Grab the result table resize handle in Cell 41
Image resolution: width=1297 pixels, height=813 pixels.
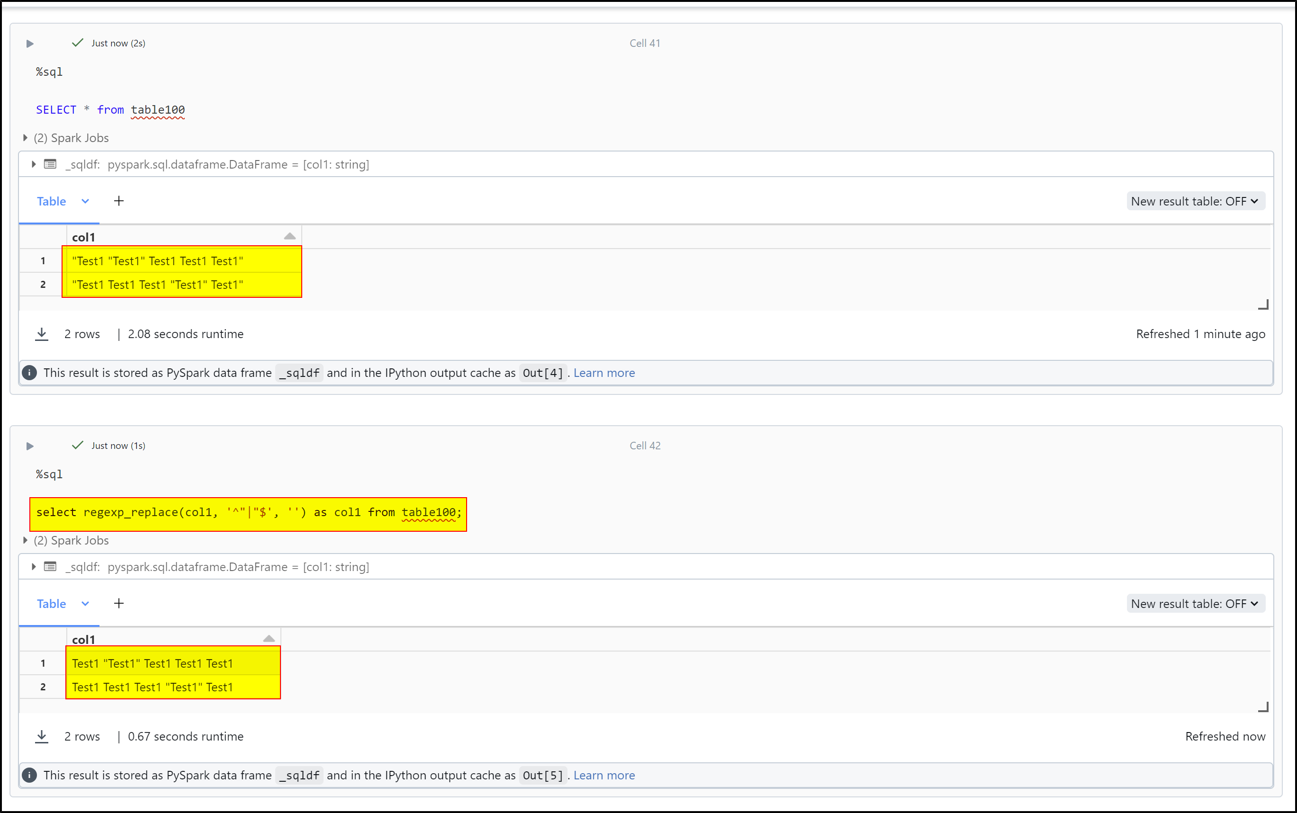(x=1263, y=305)
